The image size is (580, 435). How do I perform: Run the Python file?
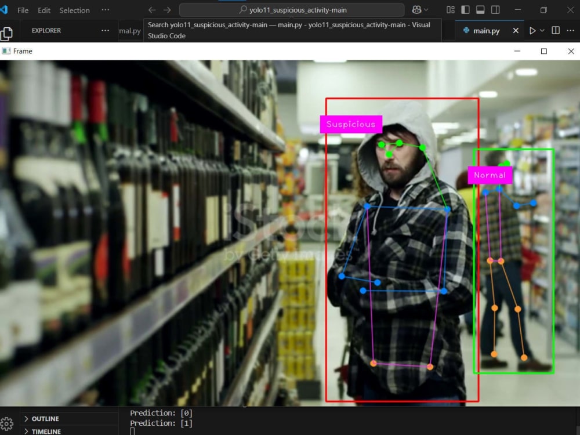[532, 31]
